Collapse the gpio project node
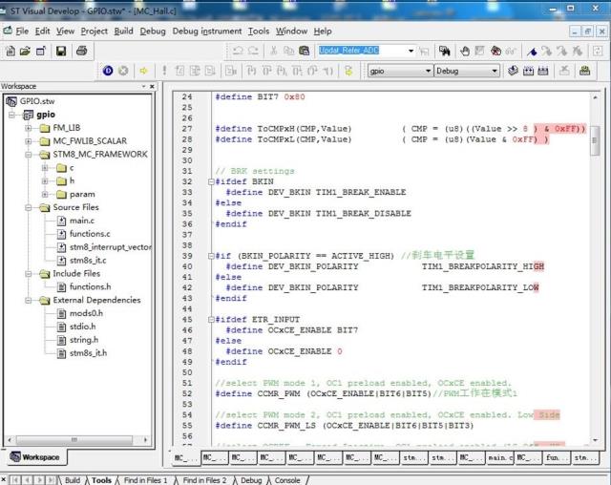 pyautogui.click(x=12, y=115)
